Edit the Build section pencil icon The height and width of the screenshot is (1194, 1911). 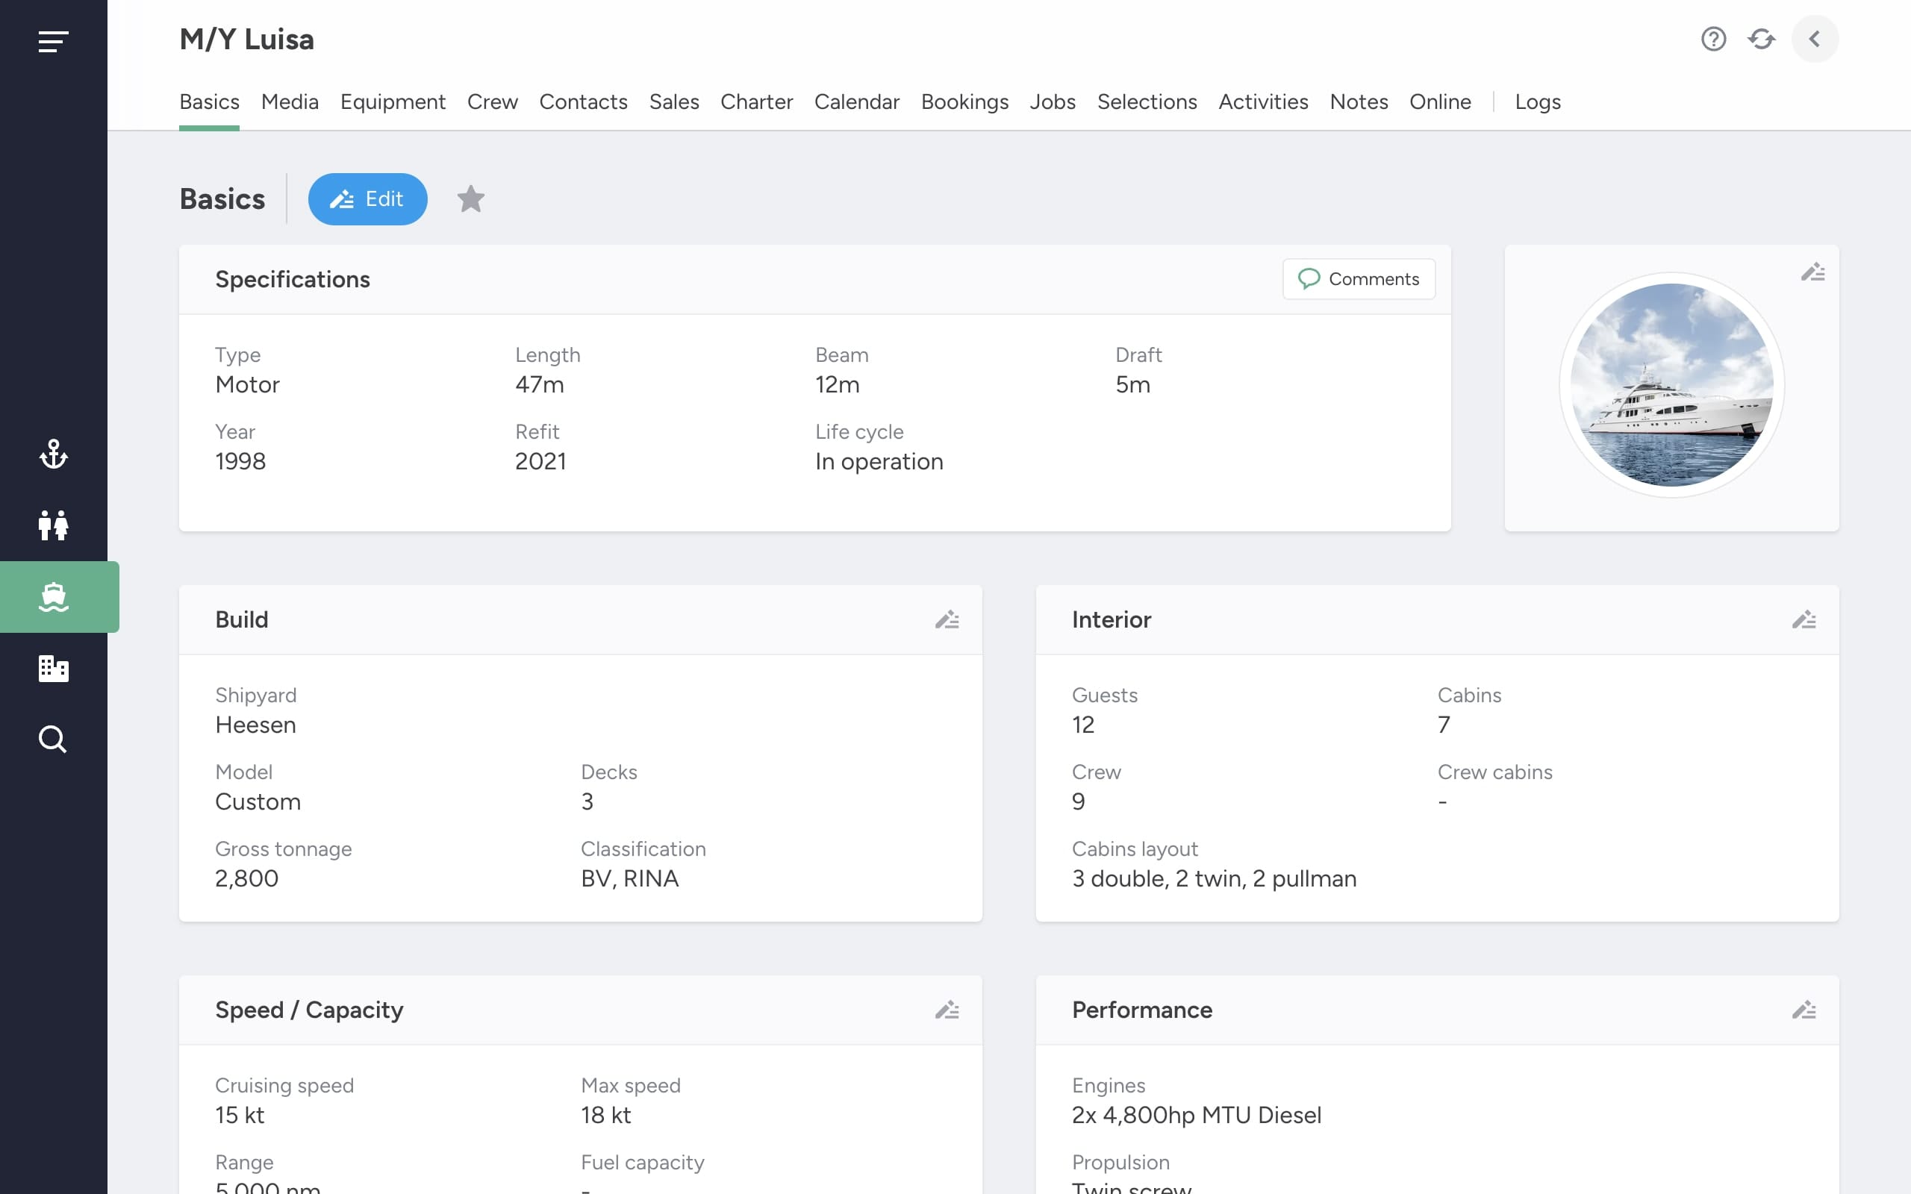[947, 620]
